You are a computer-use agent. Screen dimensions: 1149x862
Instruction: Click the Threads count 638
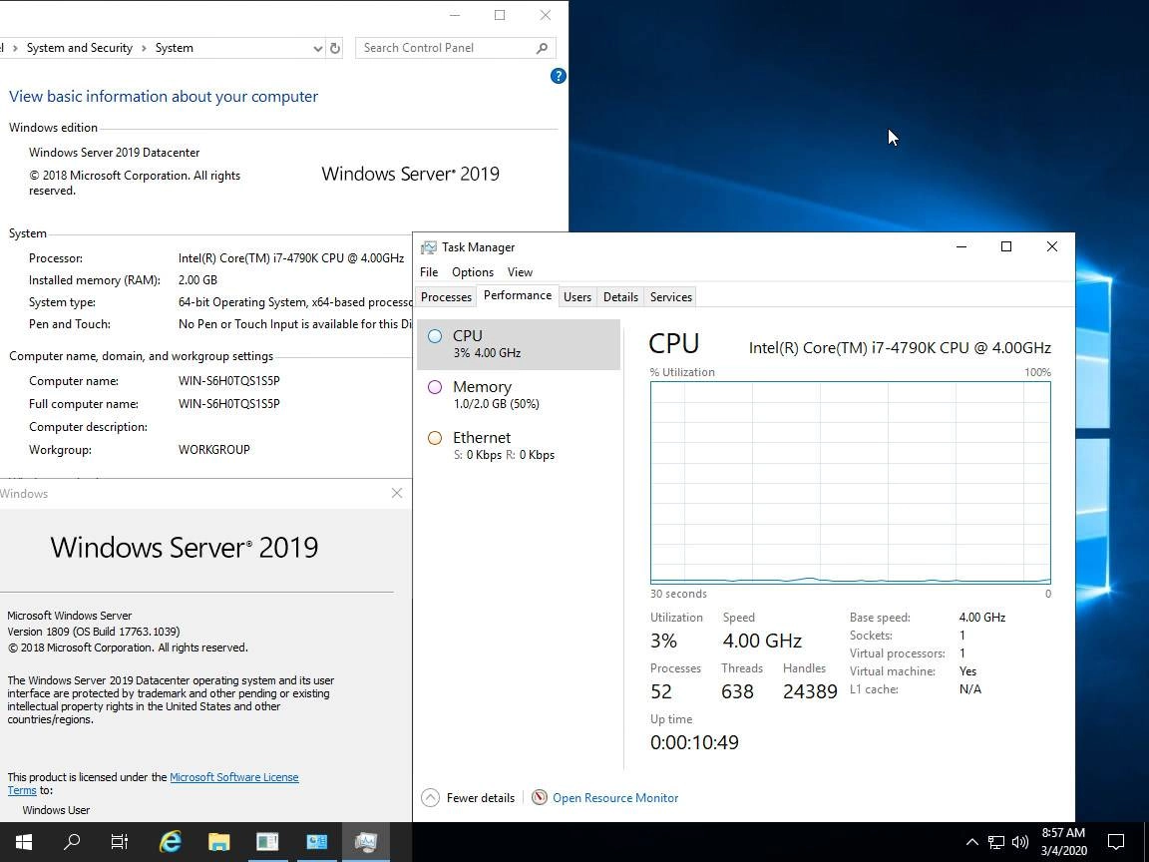click(737, 691)
